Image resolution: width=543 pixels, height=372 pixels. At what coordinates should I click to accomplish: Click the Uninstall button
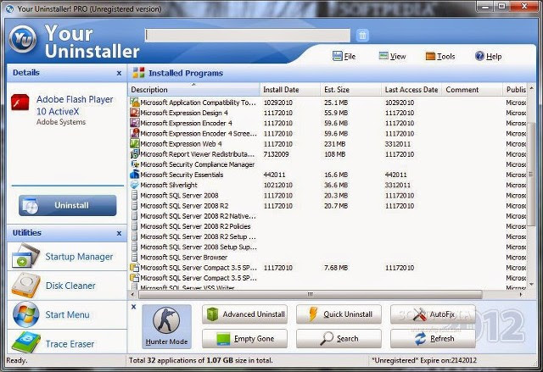click(x=68, y=205)
